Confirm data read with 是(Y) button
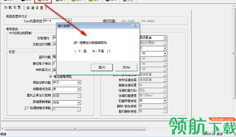The height and width of the screenshot is (137, 236). click(102, 67)
